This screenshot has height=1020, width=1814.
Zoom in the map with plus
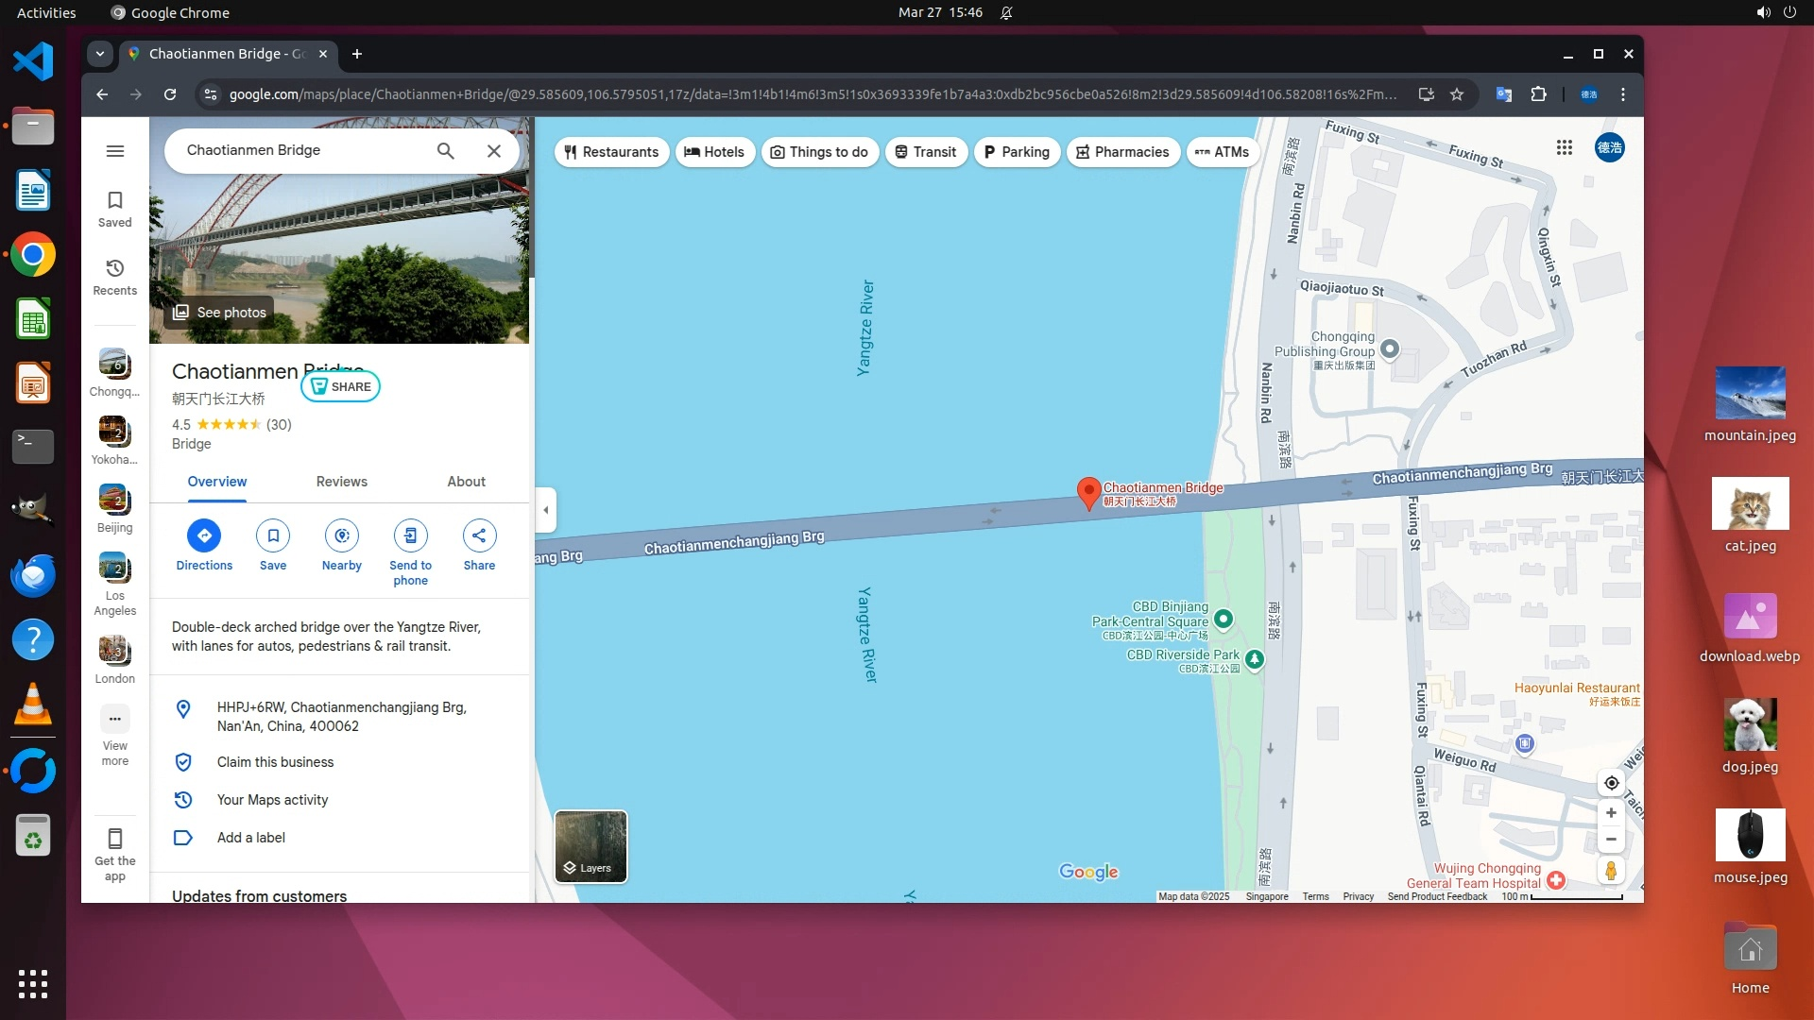(x=1611, y=813)
